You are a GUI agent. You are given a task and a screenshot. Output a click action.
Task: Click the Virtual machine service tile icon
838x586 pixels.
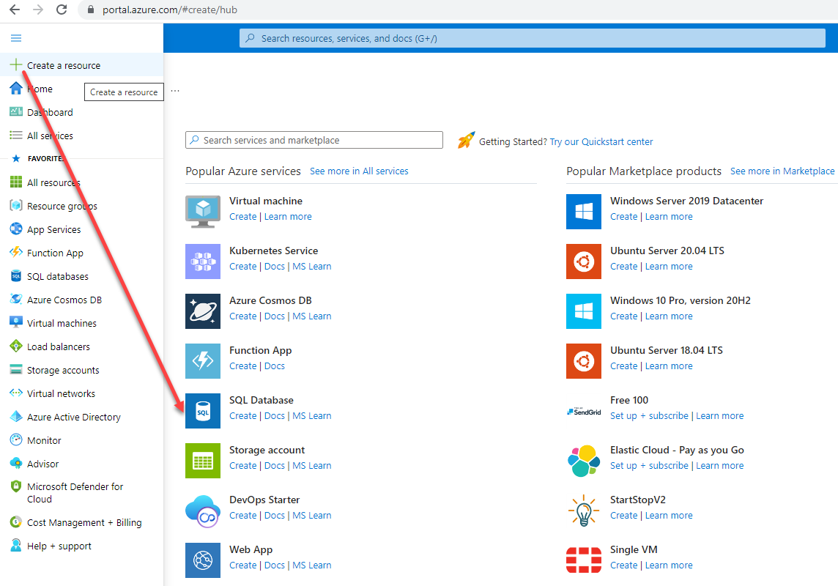(x=203, y=212)
